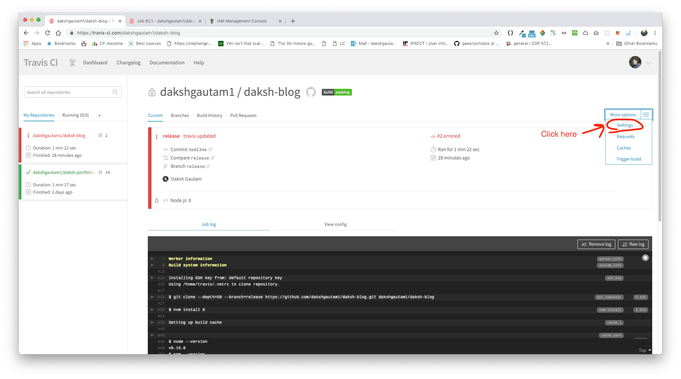Click the Top link in log

coord(644,350)
